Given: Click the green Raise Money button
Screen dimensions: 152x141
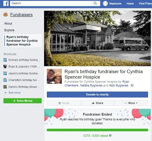Looking at the screenshot, I should pos(22,101).
